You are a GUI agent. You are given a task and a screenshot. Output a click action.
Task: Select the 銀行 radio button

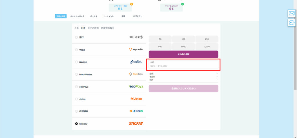point(76,37)
